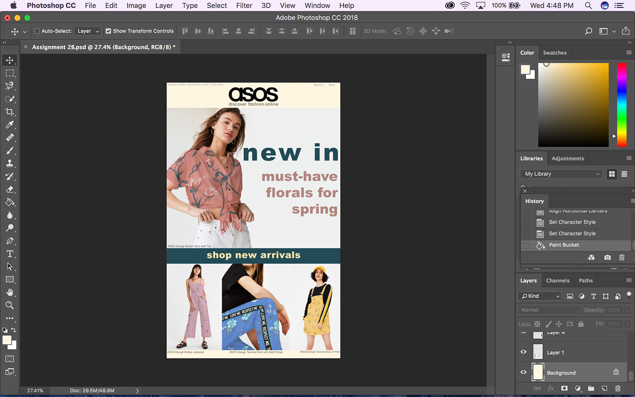
Task: Hide Layer 1 visibility eye
Action: [523, 352]
